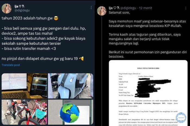
Task: Open the laptop and tablet photo
Action: pyautogui.click(x=24, y=86)
